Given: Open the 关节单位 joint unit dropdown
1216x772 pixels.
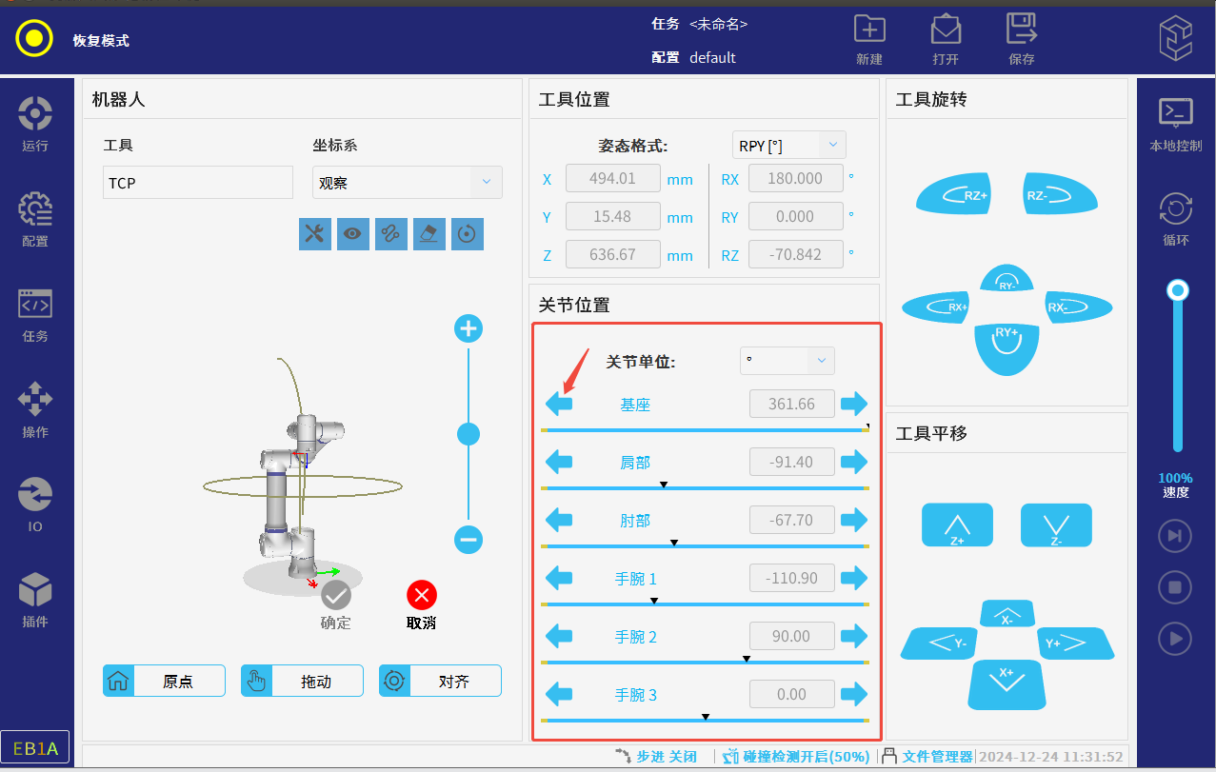Looking at the screenshot, I should 787,361.
